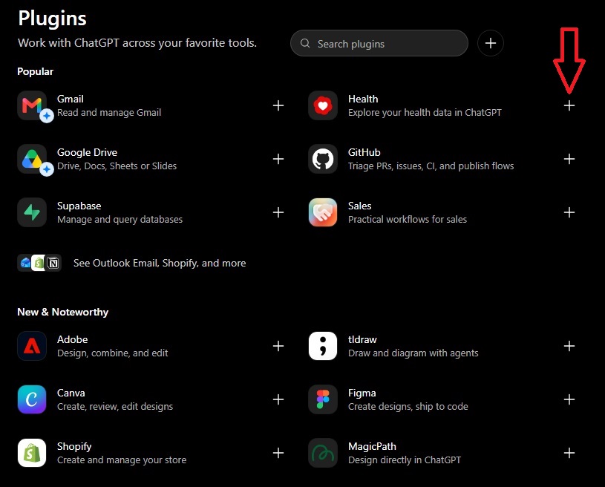Screen dimensions: 605x487
Task: Click the Gmail plugin icon
Action: tap(32, 105)
